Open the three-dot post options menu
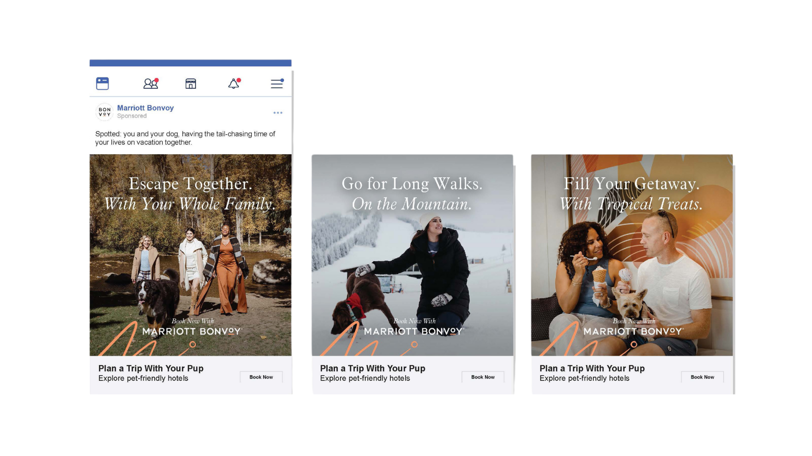This screenshot has height=456, width=812. [278, 113]
